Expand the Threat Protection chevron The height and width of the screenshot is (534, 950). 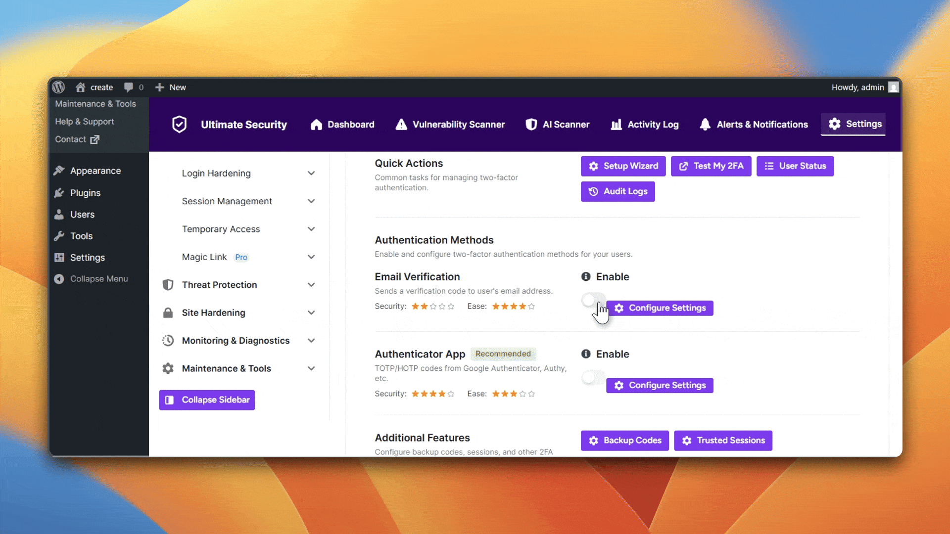click(x=311, y=285)
